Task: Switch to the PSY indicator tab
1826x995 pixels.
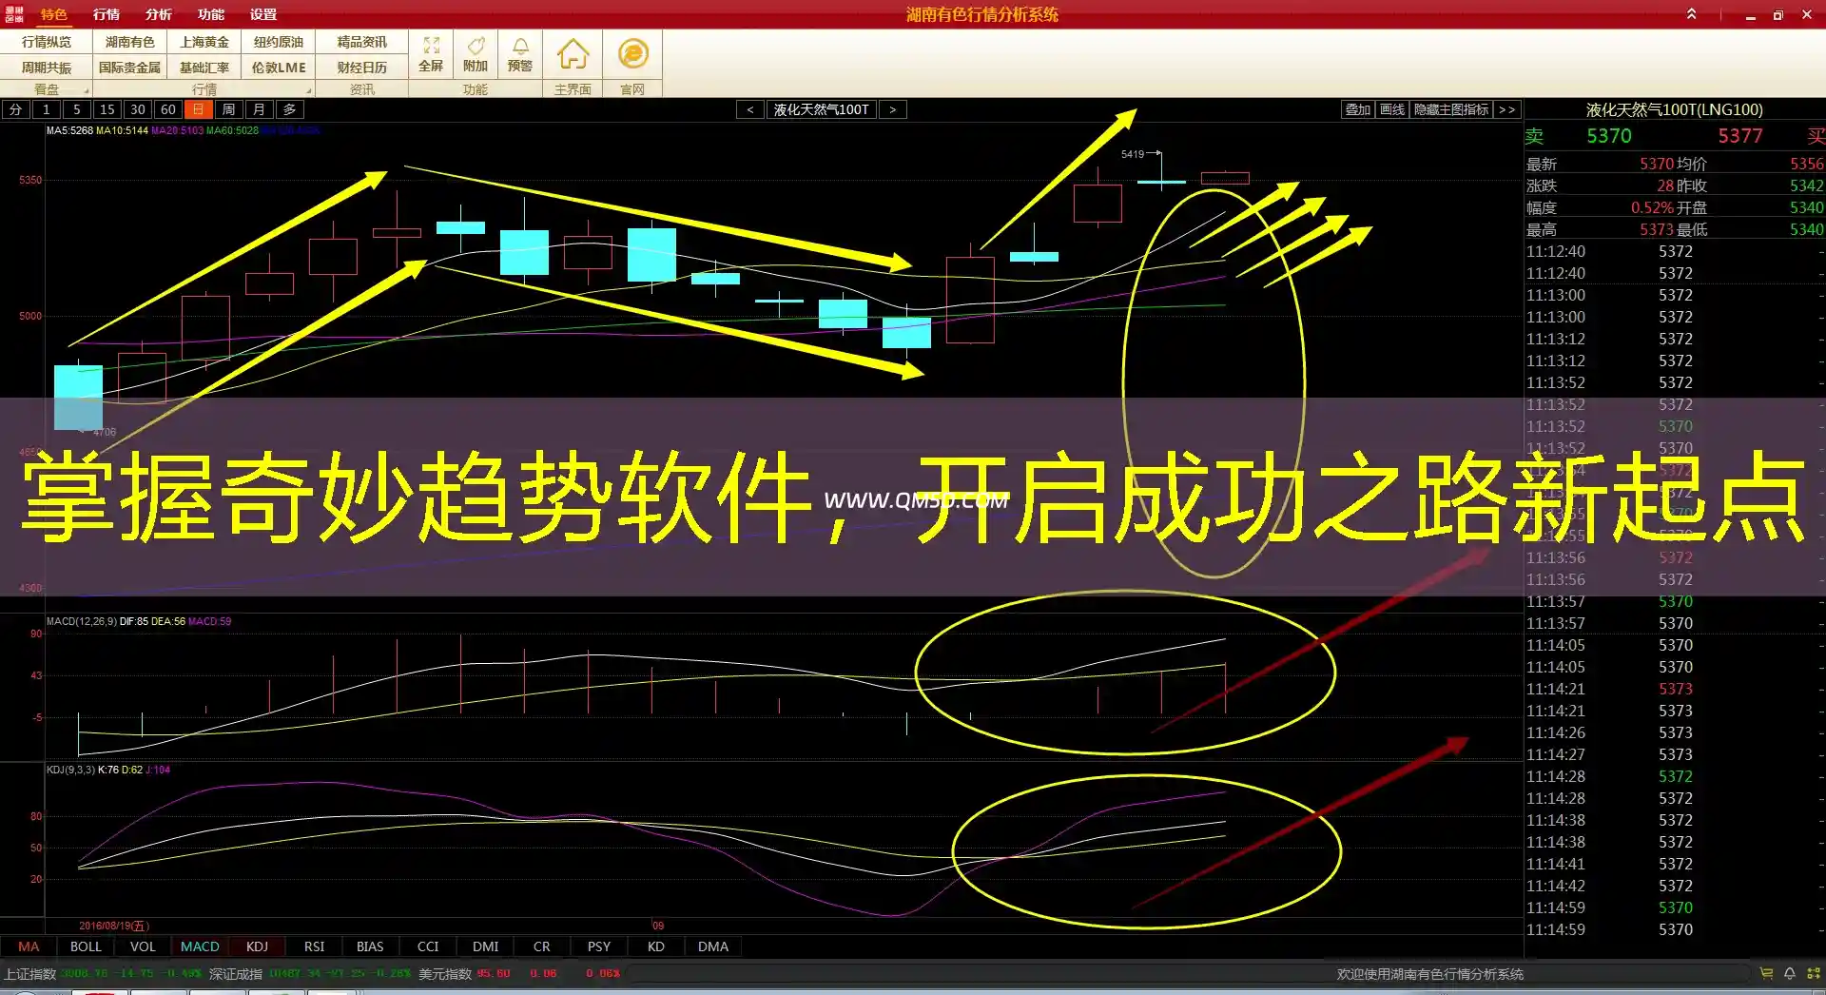Action: [x=599, y=946]
